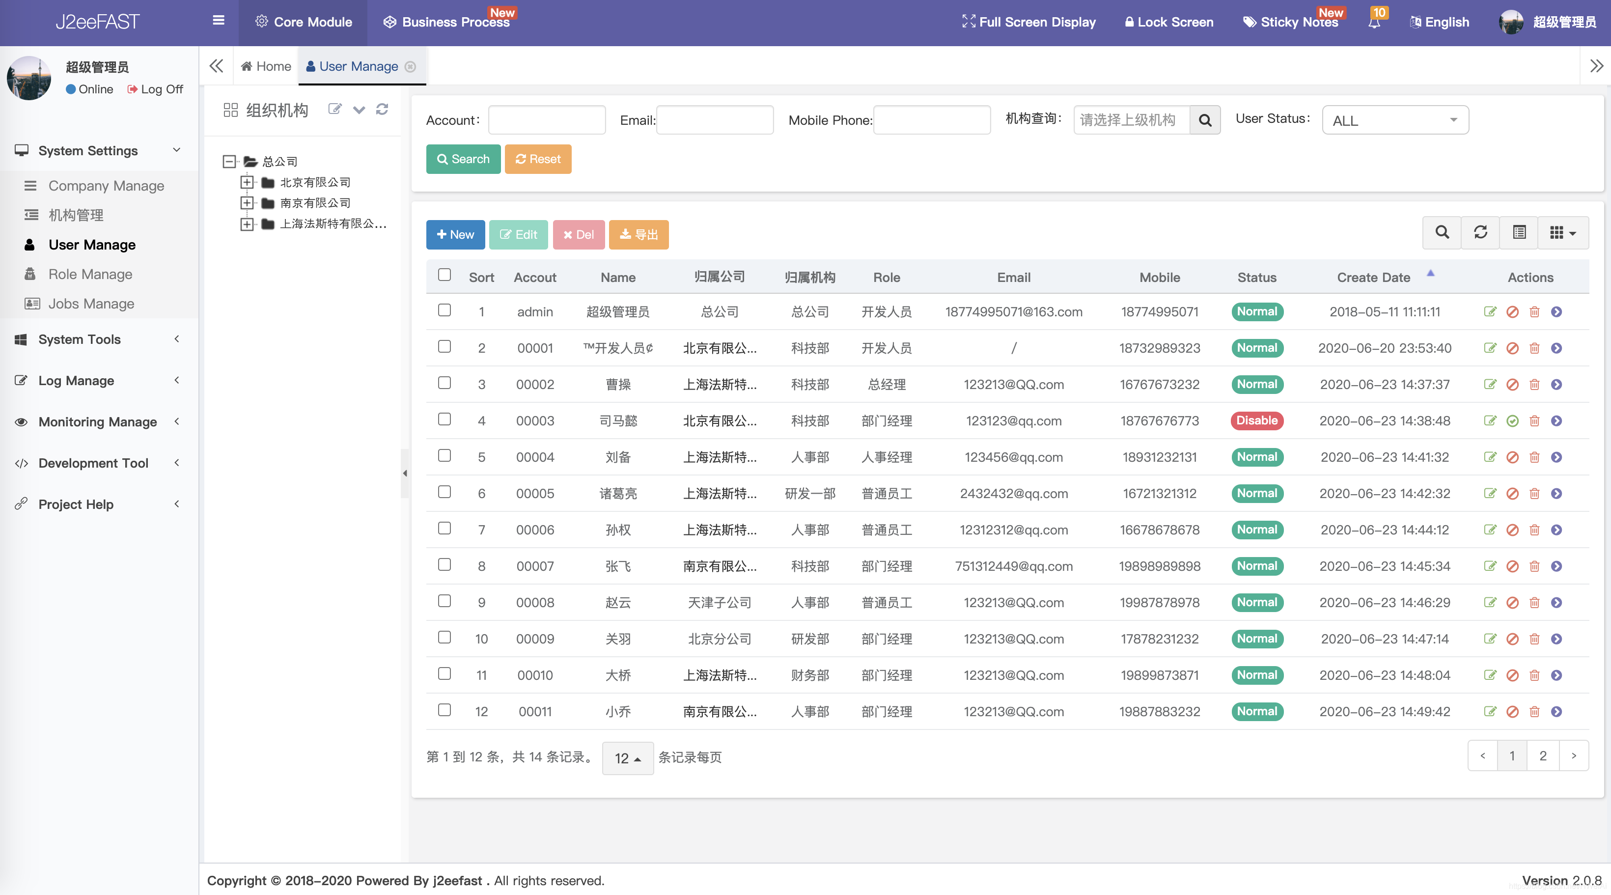This screenshot has height=895, width=1611.
Task: Click the Log Off link
Action: [x=155, y=89]
